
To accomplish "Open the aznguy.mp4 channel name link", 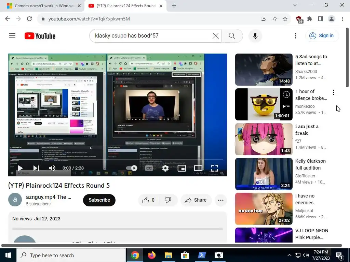I will pyautogui.click(x=49, y=197).
